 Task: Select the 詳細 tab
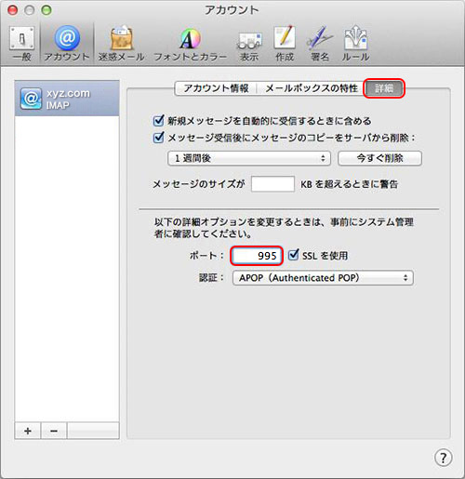pos(384,88)
